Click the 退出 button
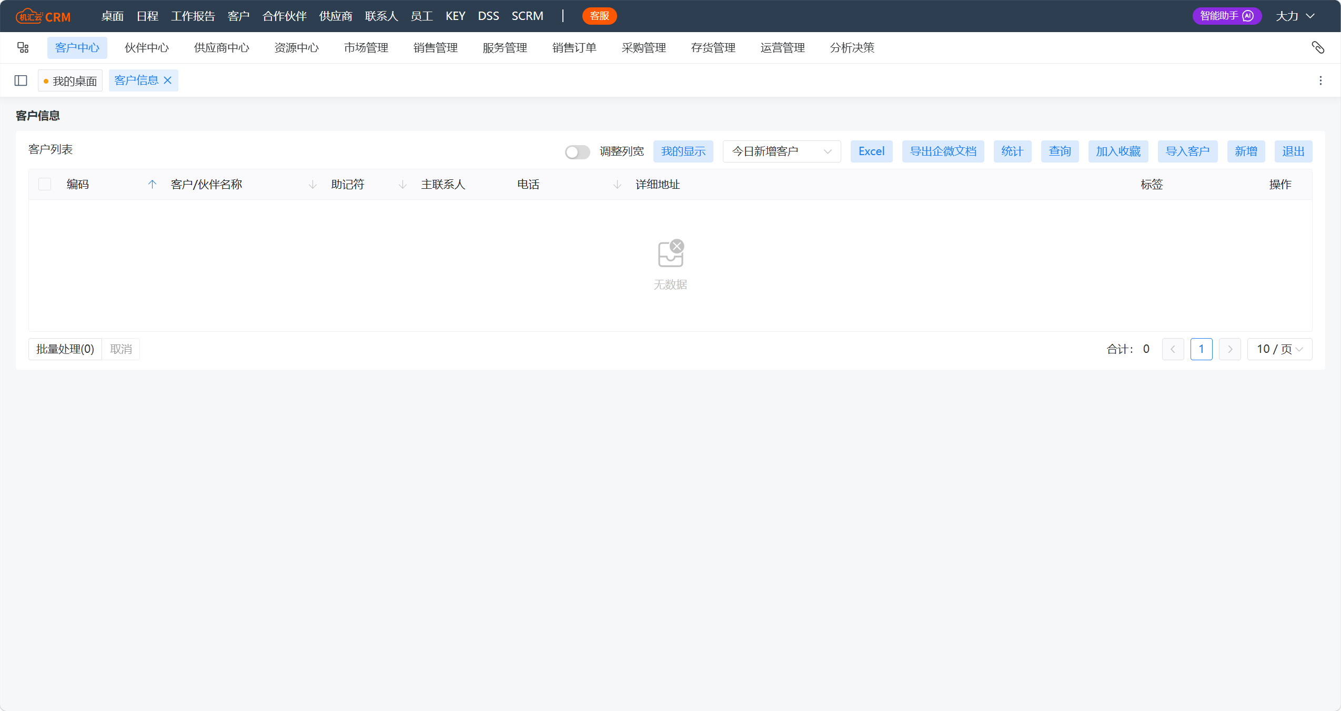This screenshot has height=711, width=1341. tap(1294, 151)
